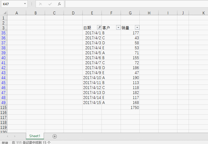
Task: Select column A header
Action: 16,13
